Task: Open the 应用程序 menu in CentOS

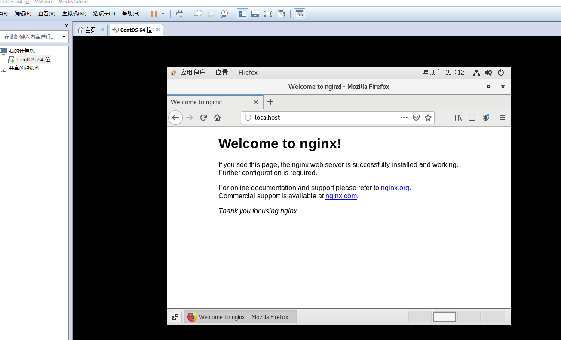Action: point(188,73)
